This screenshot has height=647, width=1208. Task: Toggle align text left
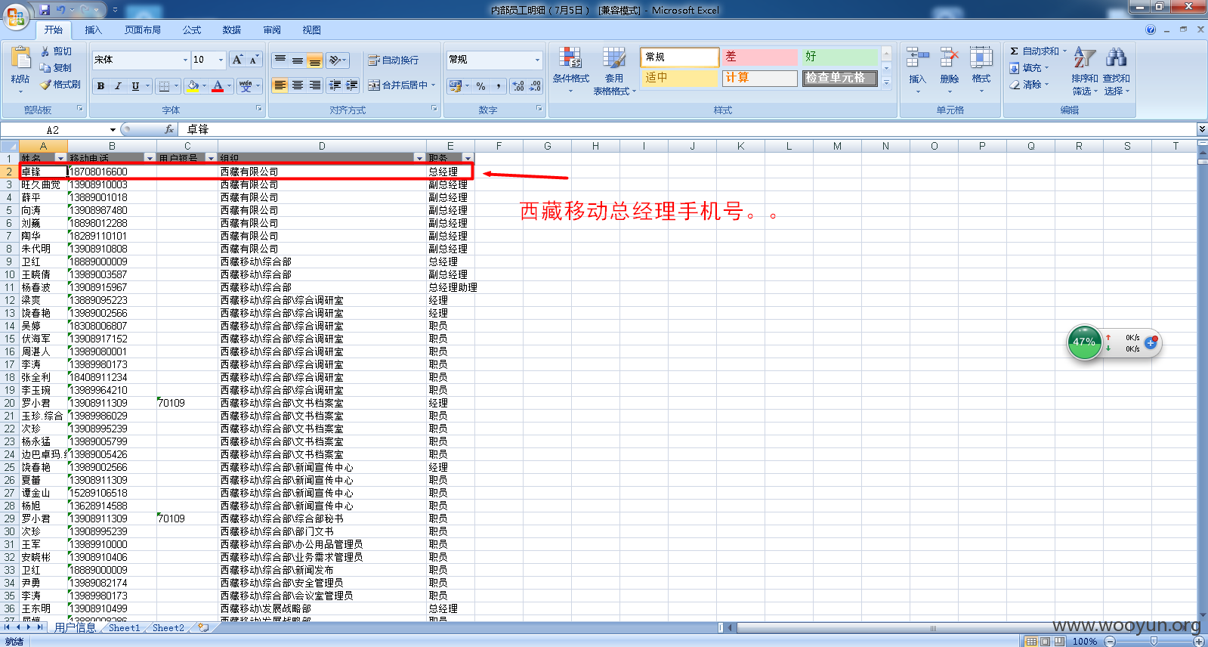coord(280,85)
